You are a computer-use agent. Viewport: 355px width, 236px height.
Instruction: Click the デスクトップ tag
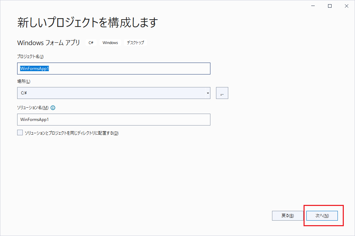click(135, 43)
